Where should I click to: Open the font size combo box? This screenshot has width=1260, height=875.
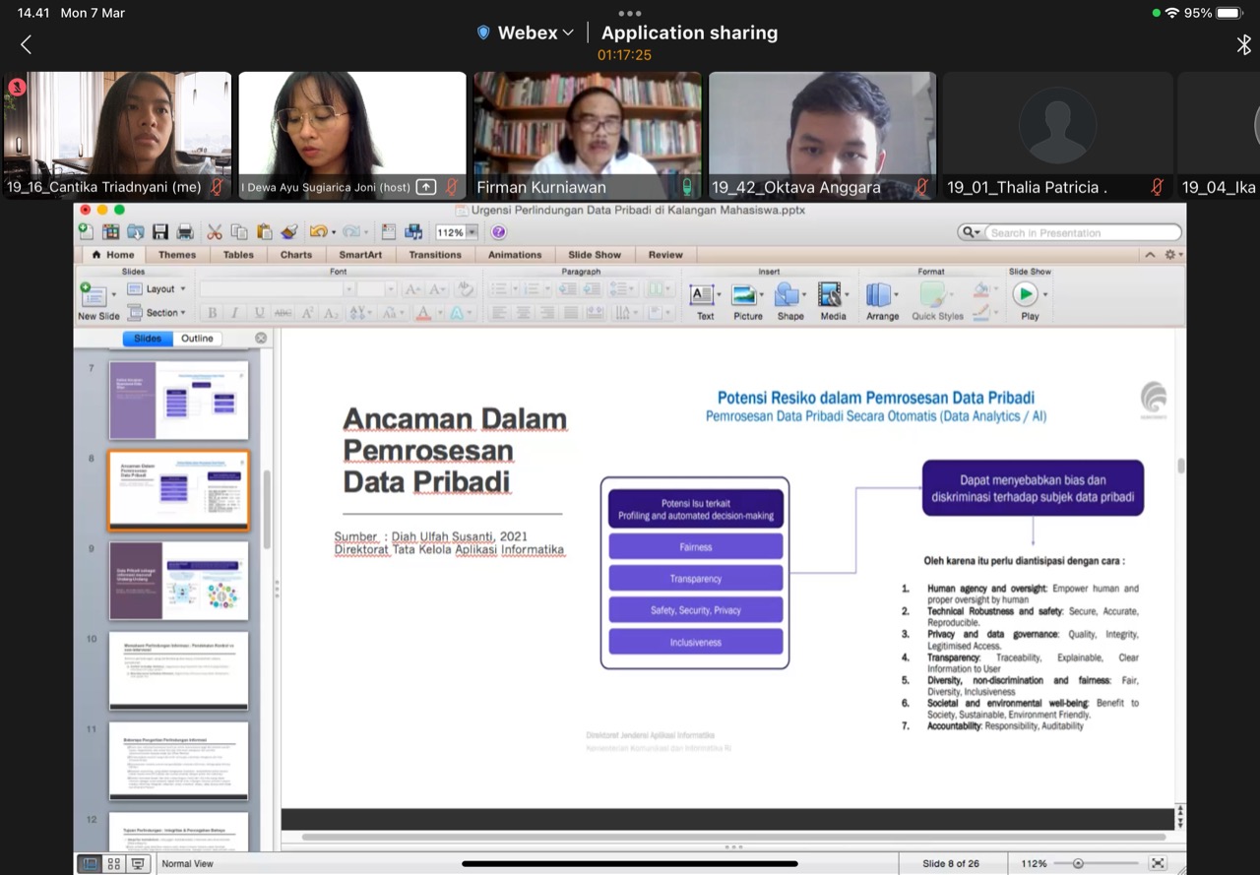coord(377,289)
